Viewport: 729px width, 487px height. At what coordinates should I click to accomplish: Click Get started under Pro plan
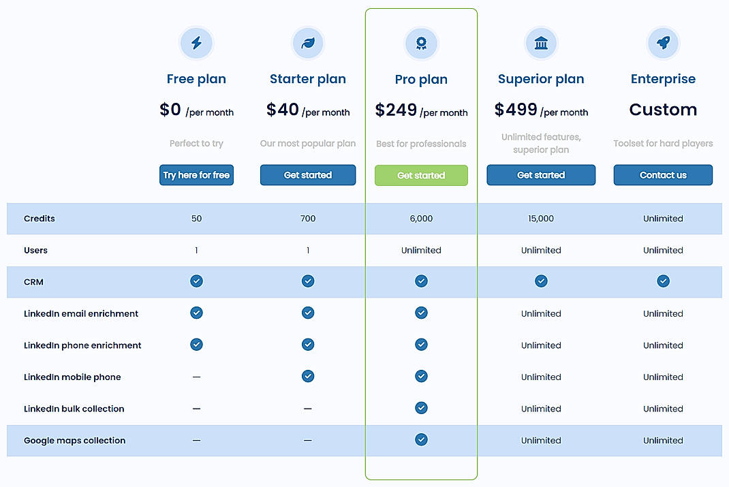click(x=421, y=175)
